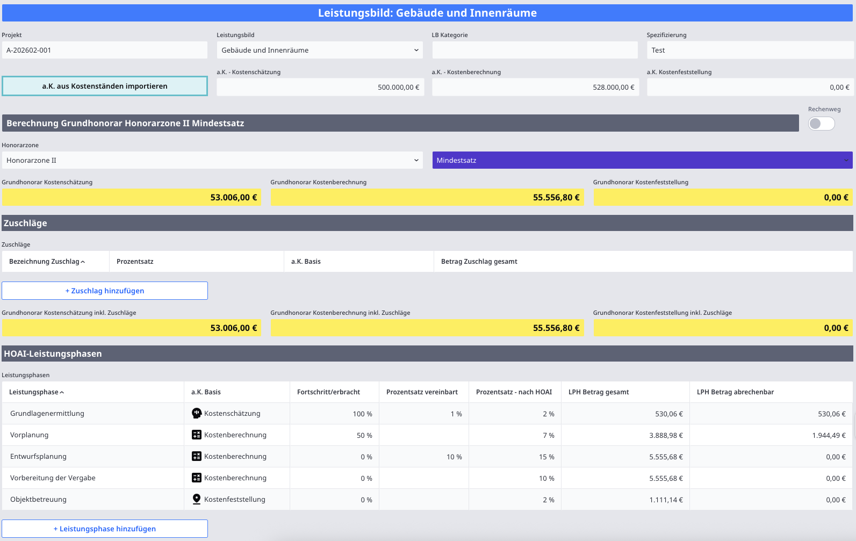This screenshot has height=541, width=856.
Task: Click calculator icon in Vorbereitung der Vergabe row
Action: (x=197, y=478)
